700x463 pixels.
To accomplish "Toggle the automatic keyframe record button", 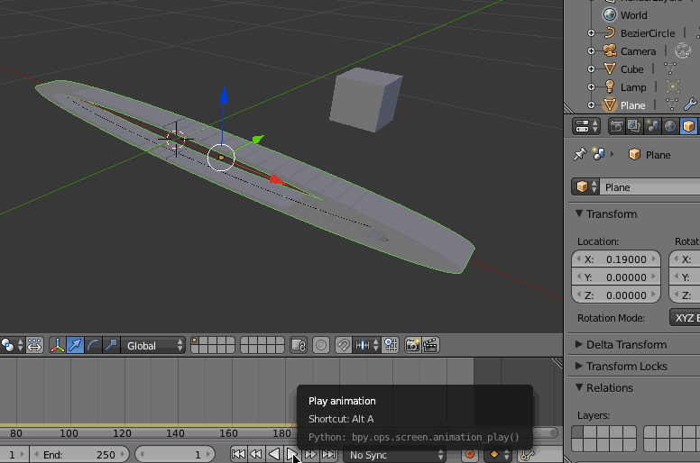I will pyautogui.click(x=470, y=455).
